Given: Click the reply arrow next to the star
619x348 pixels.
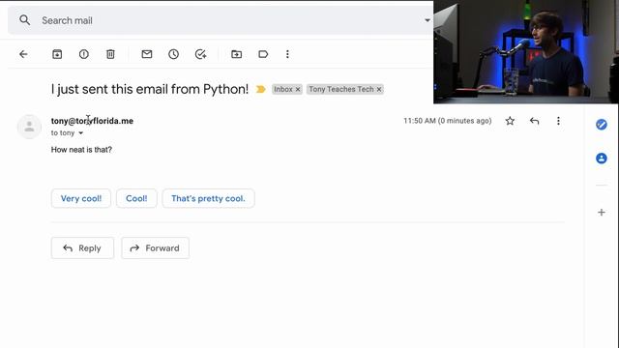Looking at the screenshot, I should (x=534, y=121).
